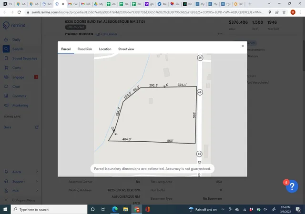Open the Carts cart icon

(x=6, y=68)
